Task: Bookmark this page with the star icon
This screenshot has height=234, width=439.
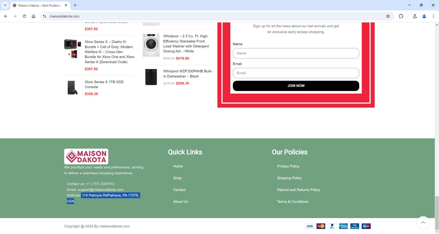Action: (388, 16)
